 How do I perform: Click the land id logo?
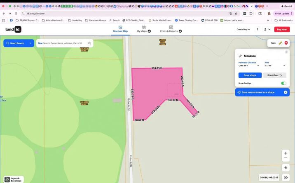pos(13,29)
